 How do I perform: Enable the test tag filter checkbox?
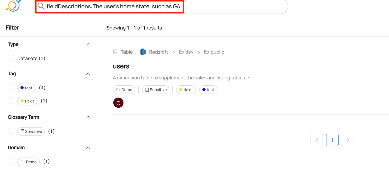11,87
